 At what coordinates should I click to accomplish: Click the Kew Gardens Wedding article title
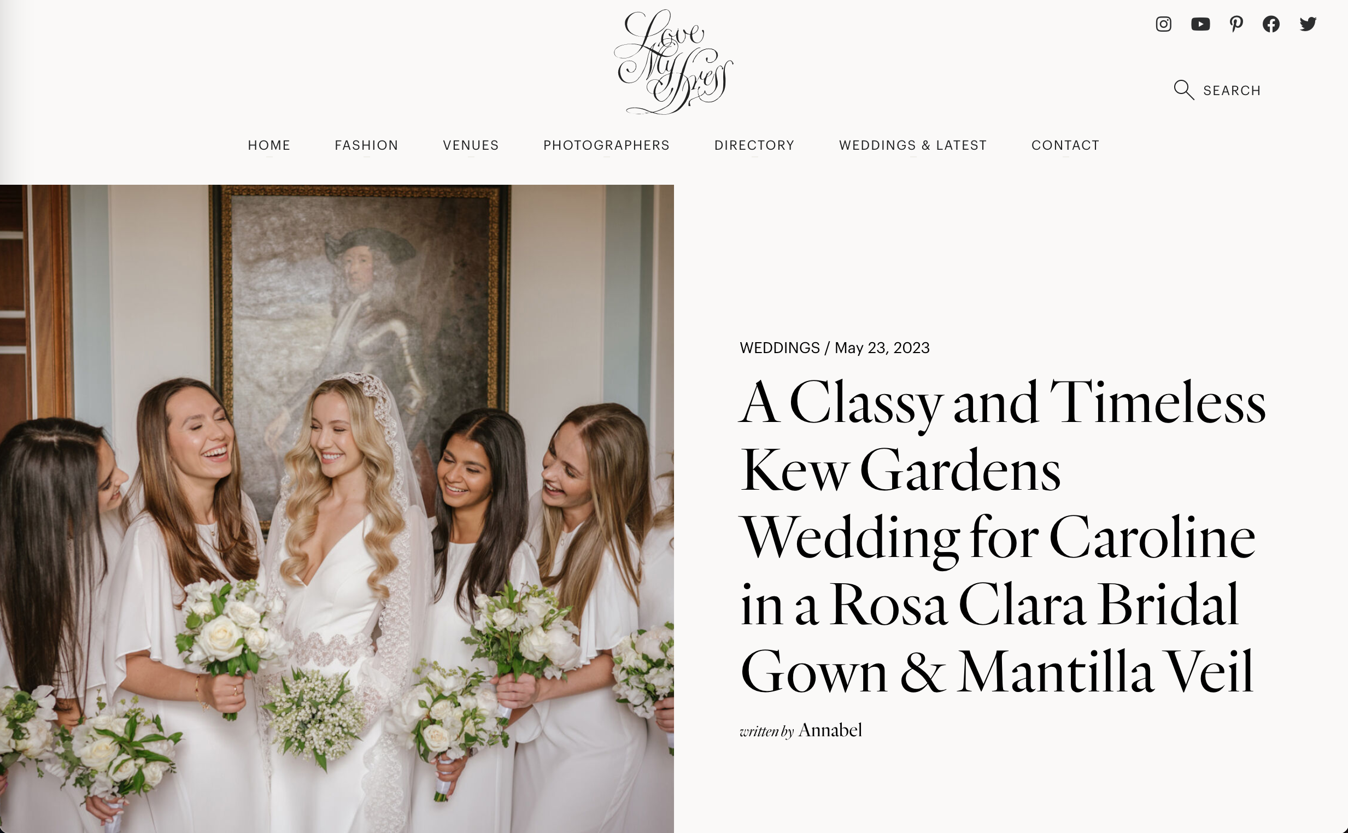click(x=1002, y=537)
